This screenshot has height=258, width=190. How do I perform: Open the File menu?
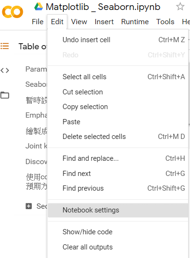(x=37, y=22)
